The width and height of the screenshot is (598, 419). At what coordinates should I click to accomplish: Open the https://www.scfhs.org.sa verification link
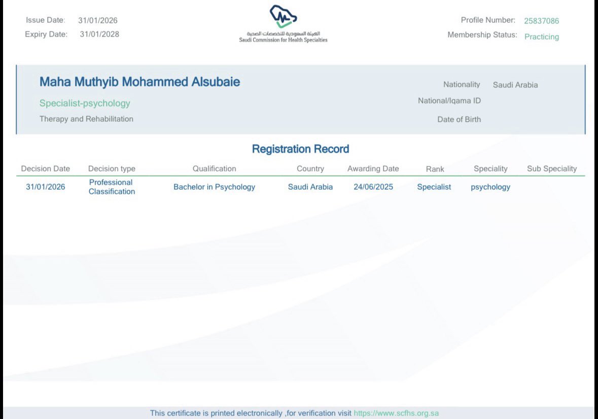pyautogui.click(x=396, y=413)
